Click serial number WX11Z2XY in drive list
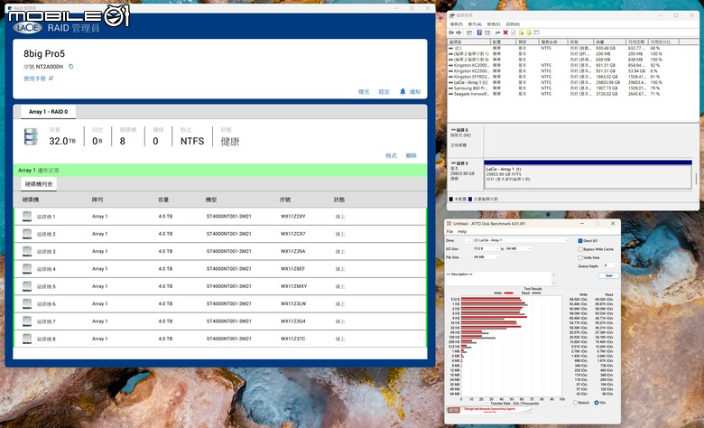The image size is (704, 428). tap(292, 217)
